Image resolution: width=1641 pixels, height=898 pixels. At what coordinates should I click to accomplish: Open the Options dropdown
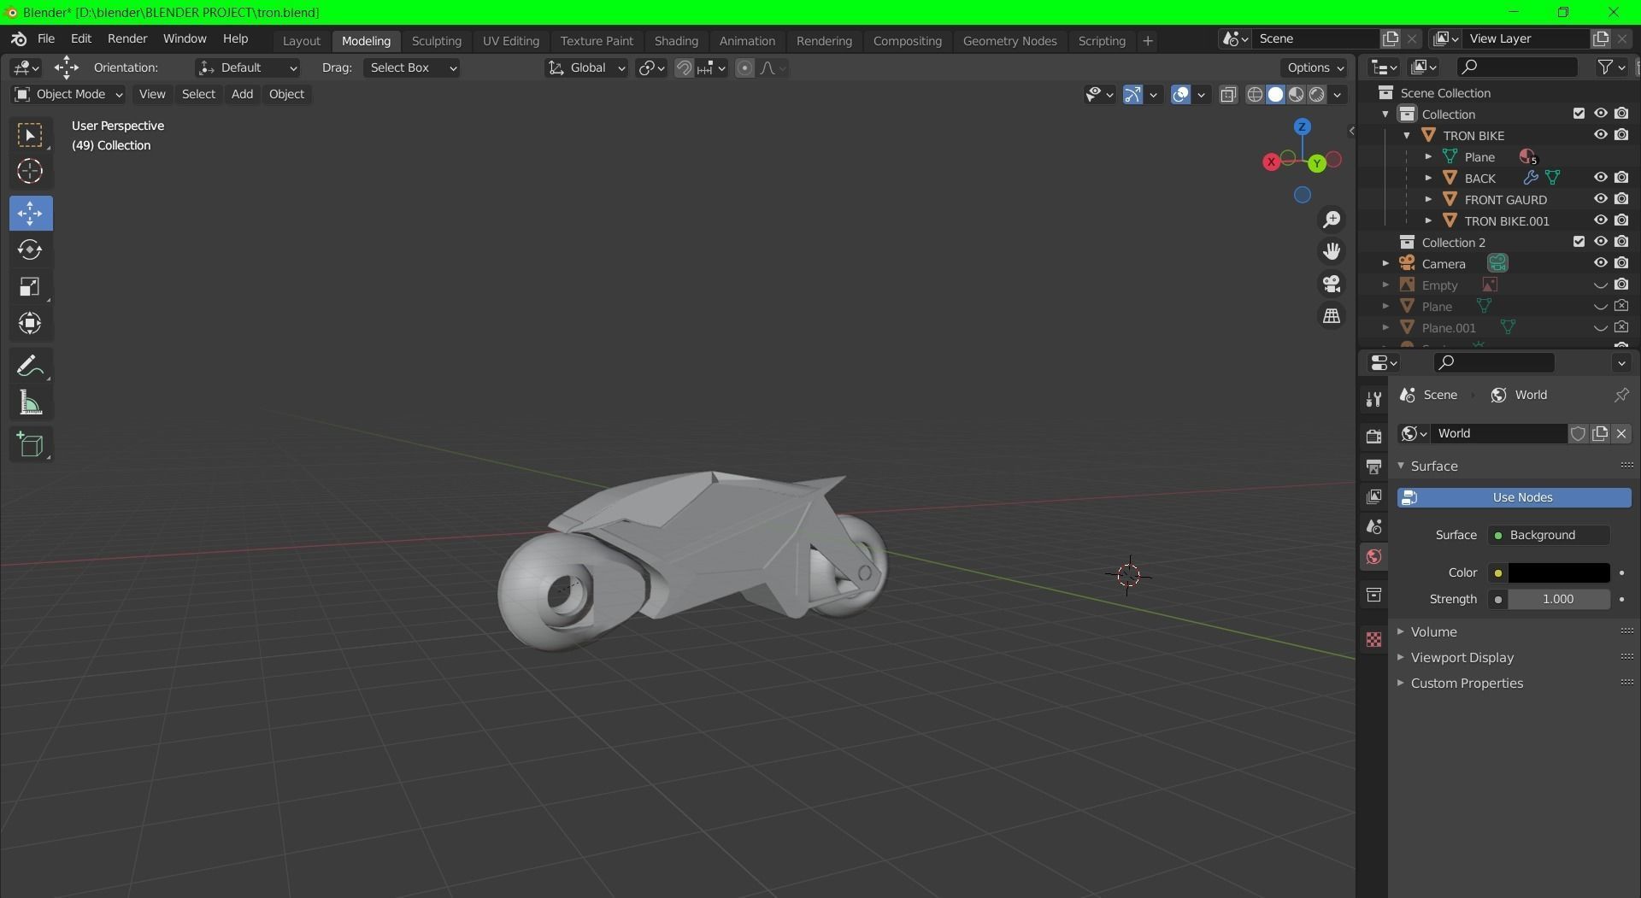click(1315, 68)
